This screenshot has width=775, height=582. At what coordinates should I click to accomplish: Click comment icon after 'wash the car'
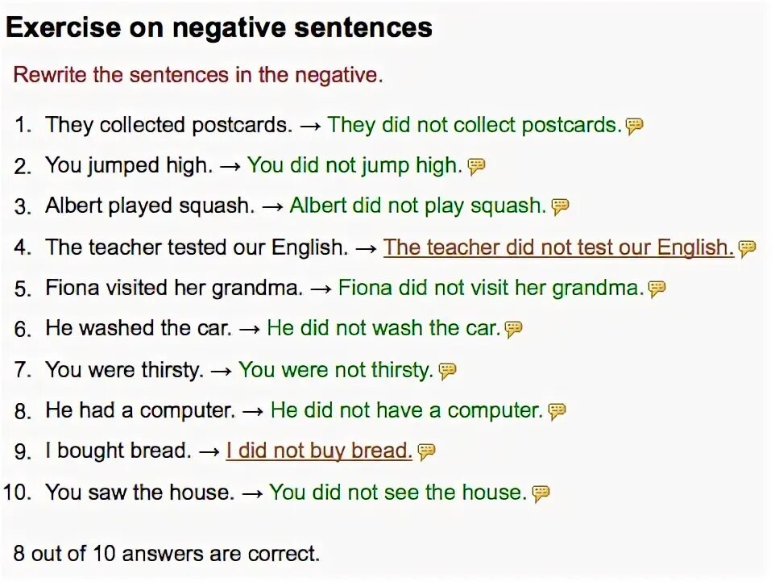513,330
